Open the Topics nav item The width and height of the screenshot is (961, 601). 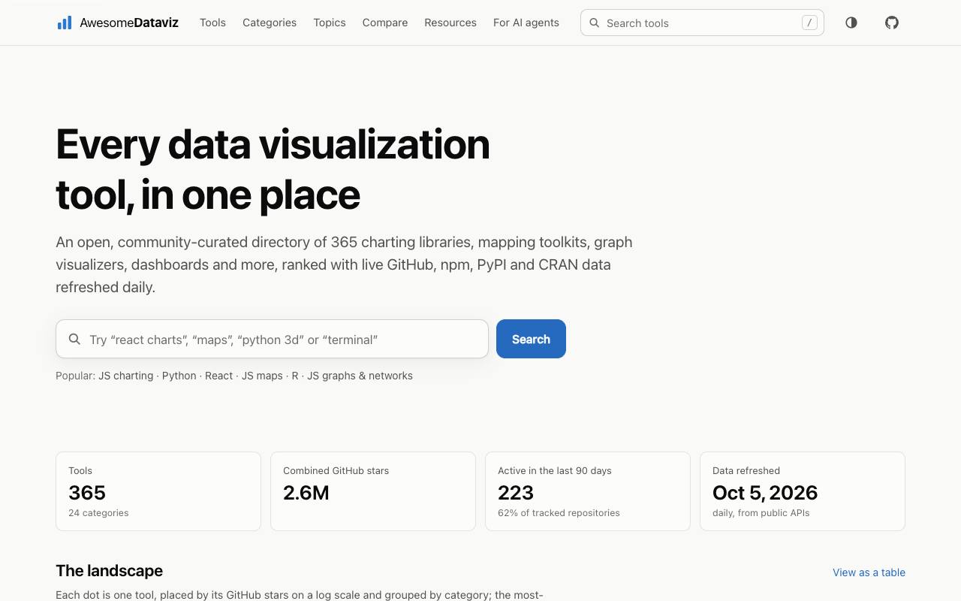click(x=330, y=23)
